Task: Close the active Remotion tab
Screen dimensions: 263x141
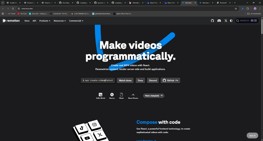Action: [x=195, y=3]
